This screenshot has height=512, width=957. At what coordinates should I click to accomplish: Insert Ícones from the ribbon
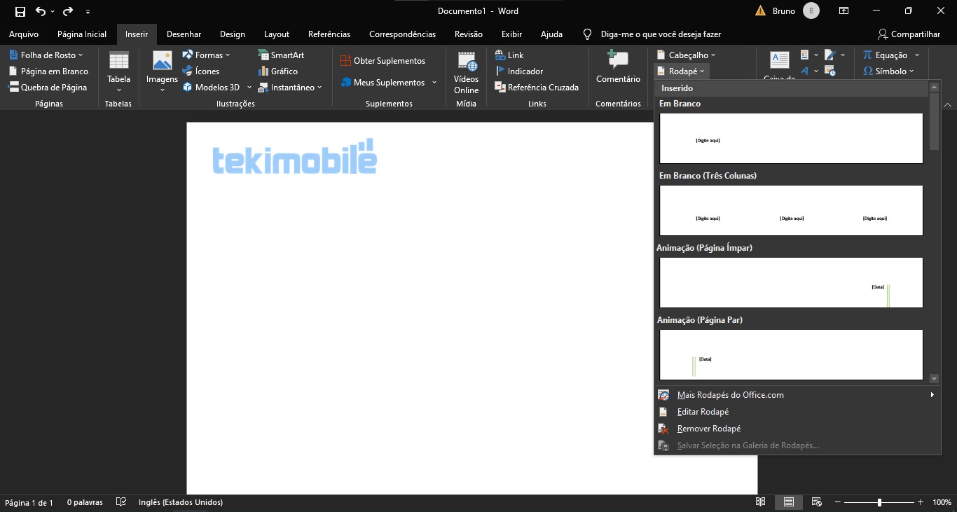201,71
